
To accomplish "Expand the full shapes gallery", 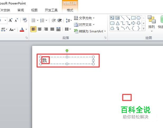I will tap(143, 28).
